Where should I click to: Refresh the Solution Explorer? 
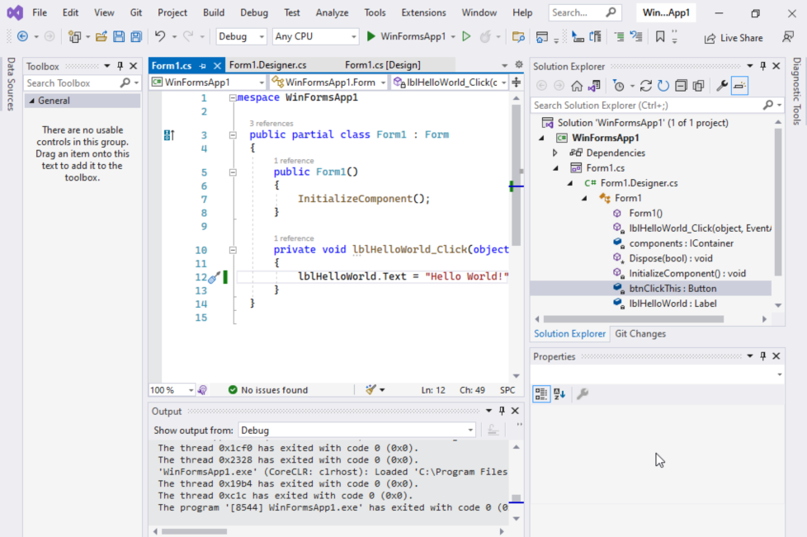[663, 86]
